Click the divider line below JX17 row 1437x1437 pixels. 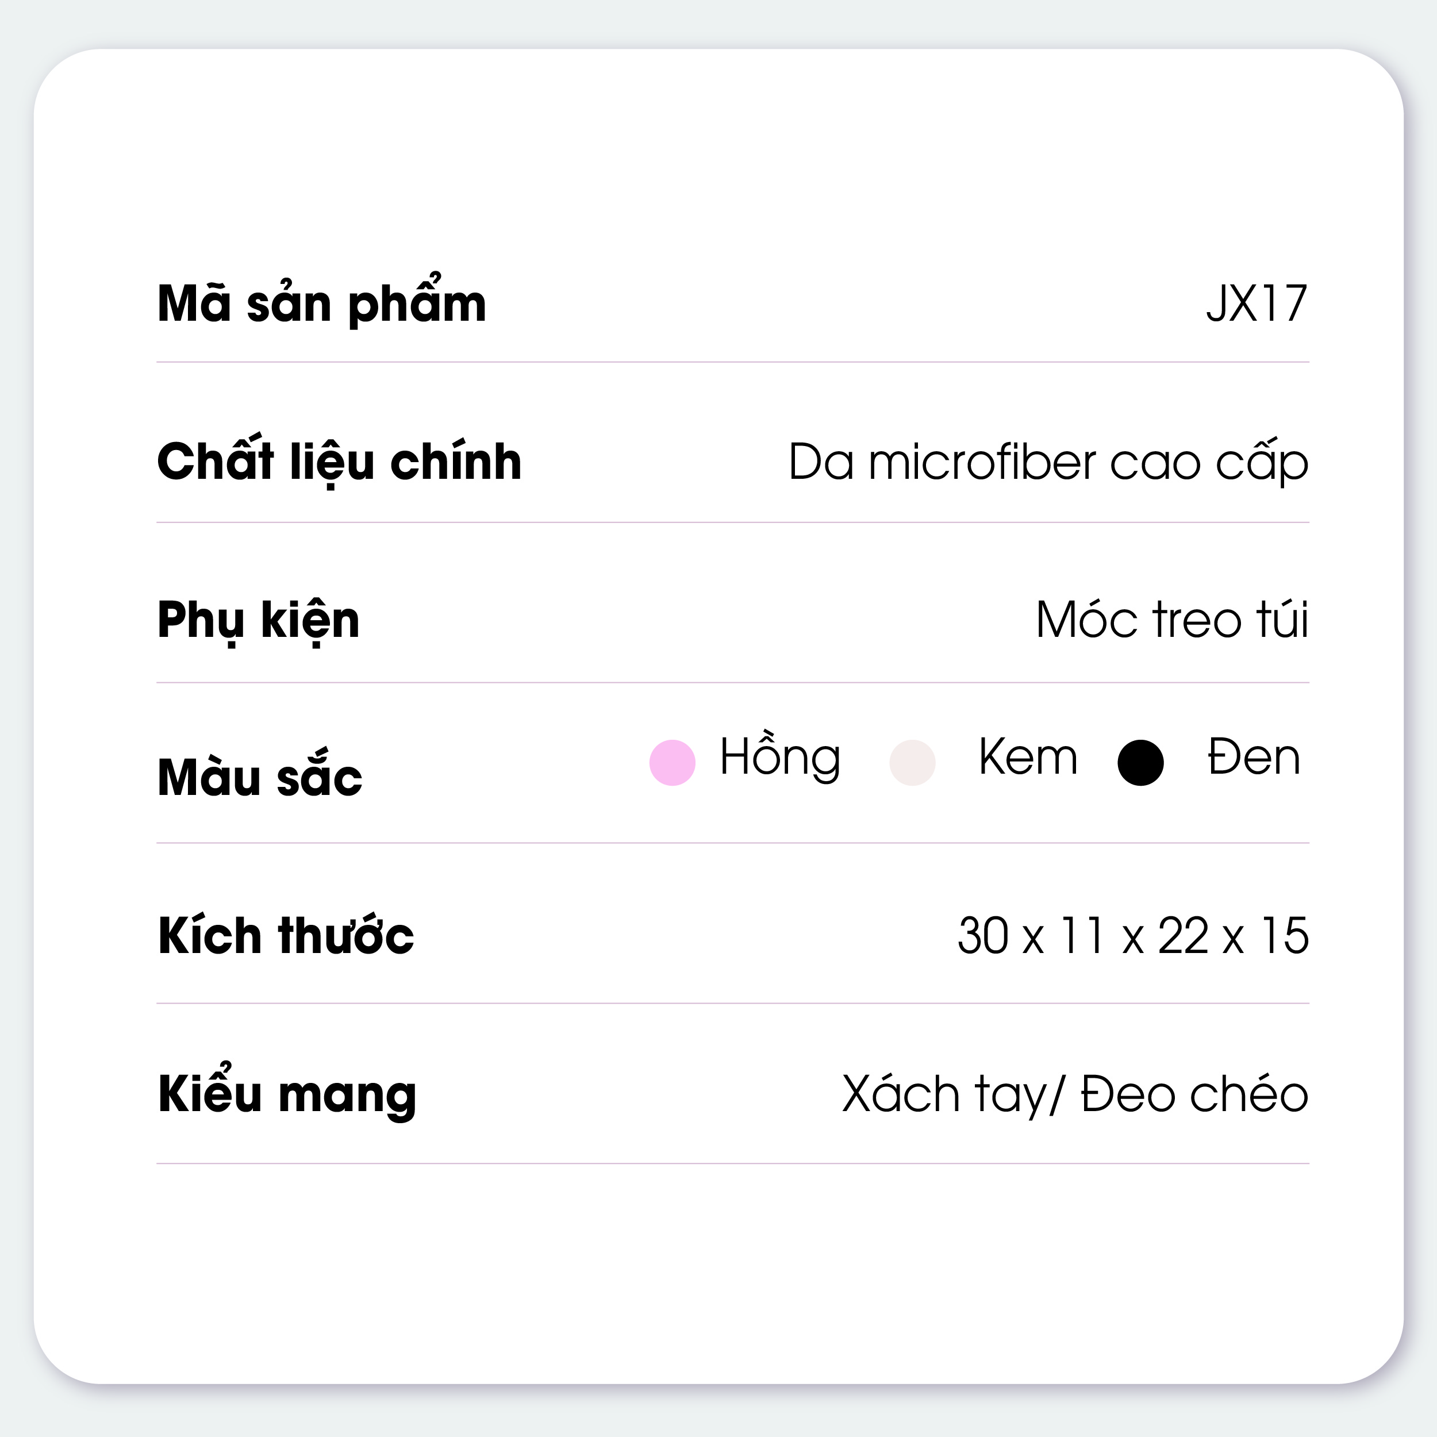click(x=732, y=362)
